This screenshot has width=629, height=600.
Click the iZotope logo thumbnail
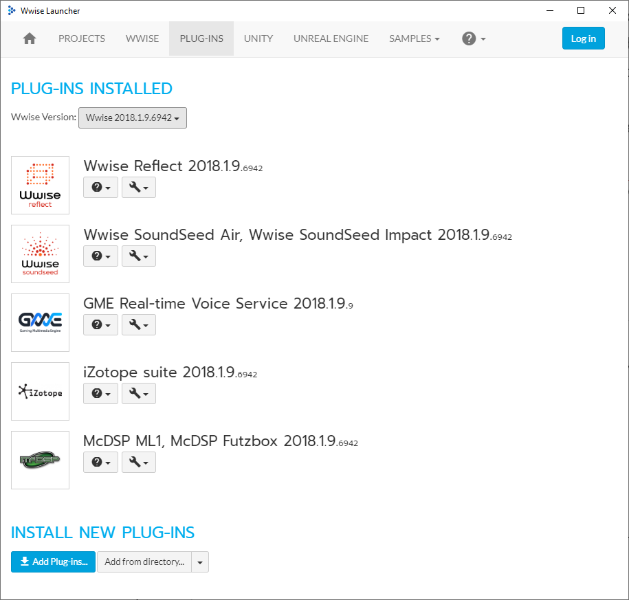point(40,392)
